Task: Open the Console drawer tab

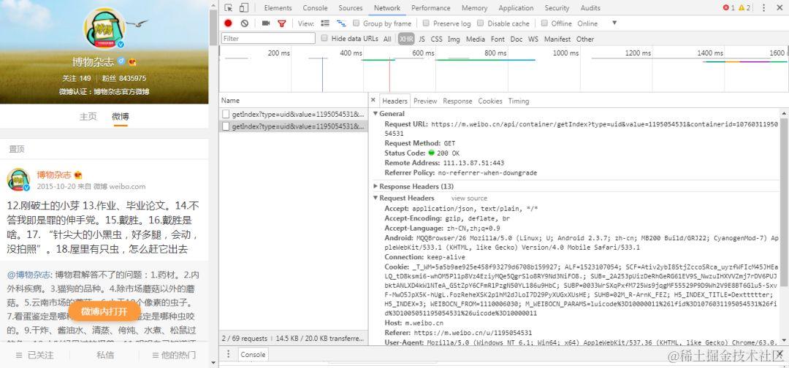Action: [253, 354]
